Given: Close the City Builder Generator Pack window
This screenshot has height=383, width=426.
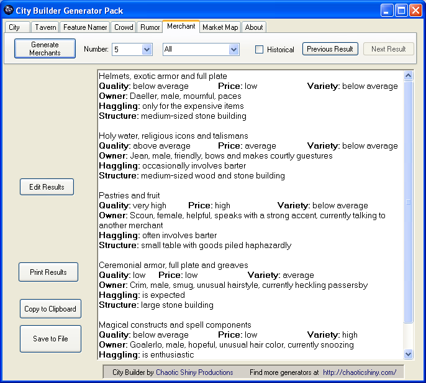Looking at the screenshot, I should pos(415,11).
